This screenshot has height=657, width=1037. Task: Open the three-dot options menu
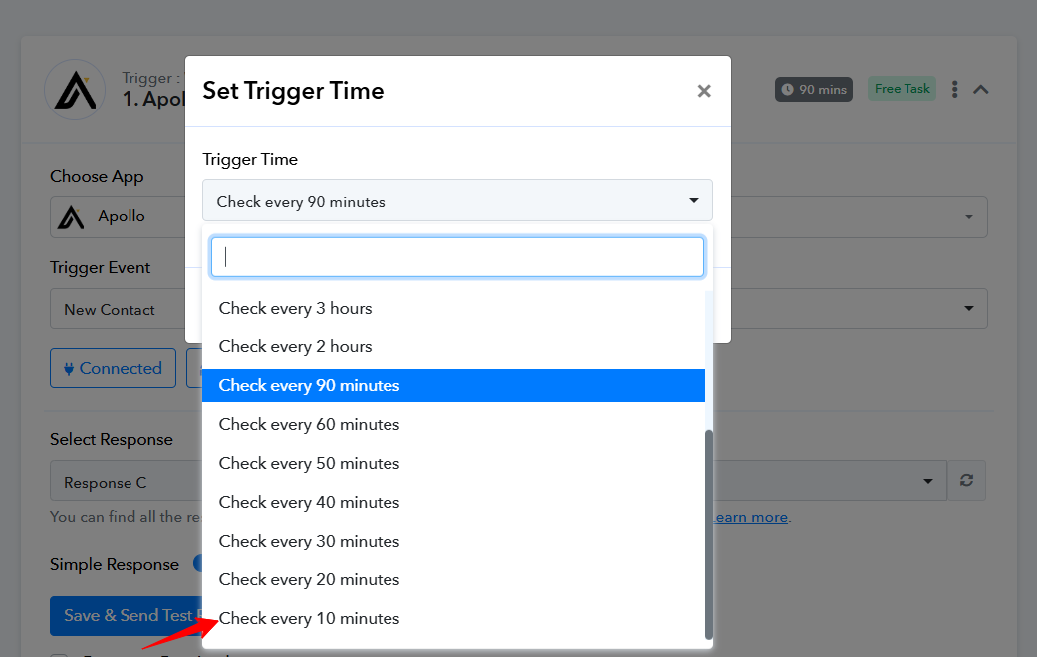(954, 90)
